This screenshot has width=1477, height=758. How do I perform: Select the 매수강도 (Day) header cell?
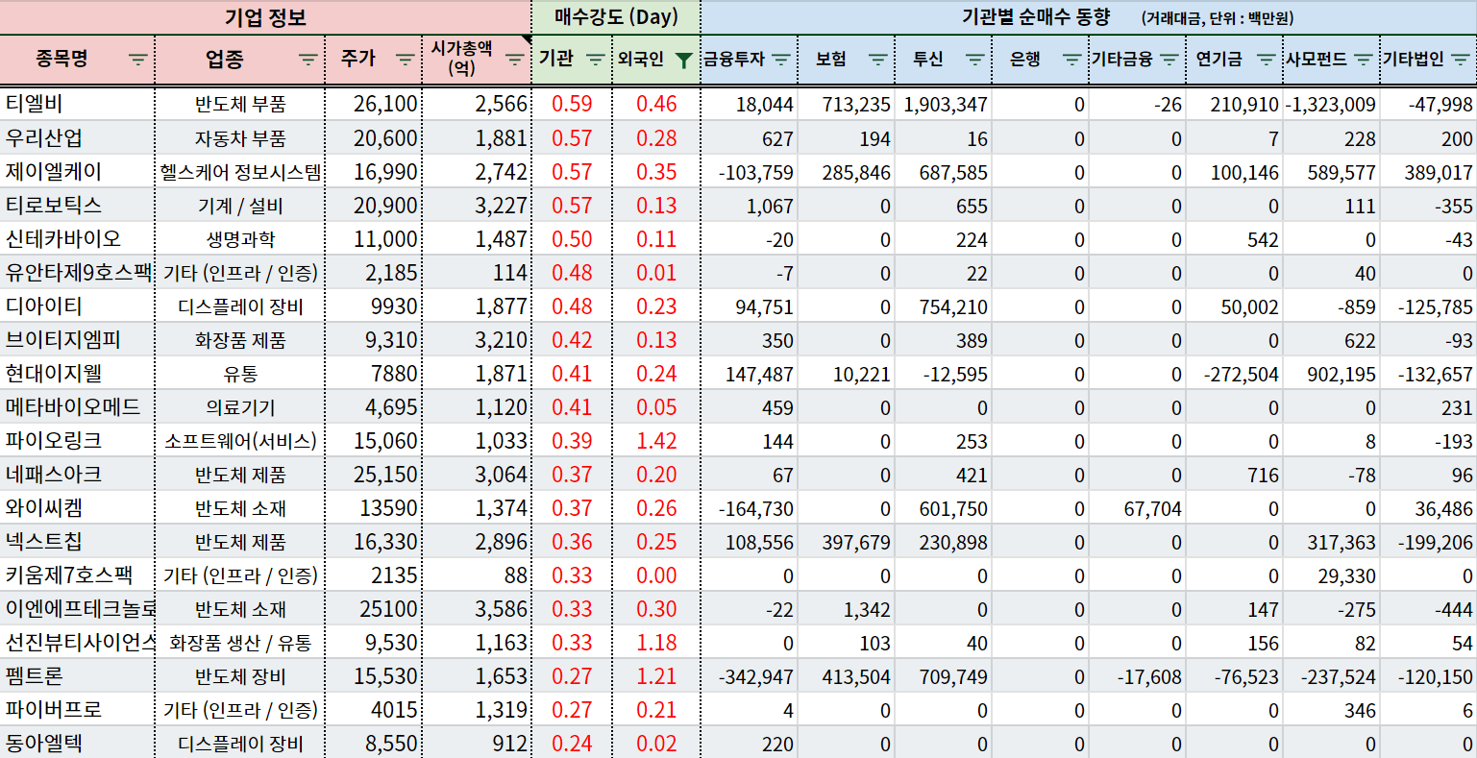point(616,17)
